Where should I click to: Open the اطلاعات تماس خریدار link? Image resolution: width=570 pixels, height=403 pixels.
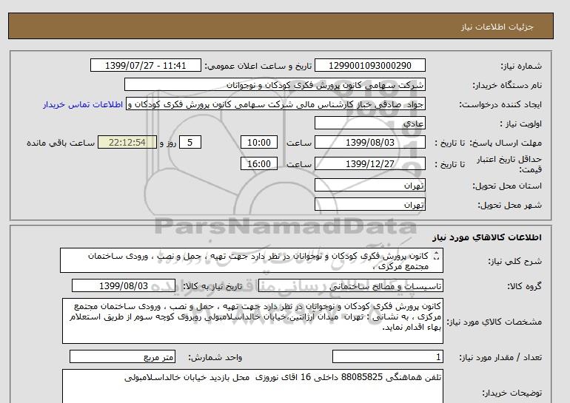click(x=83, y=104)
